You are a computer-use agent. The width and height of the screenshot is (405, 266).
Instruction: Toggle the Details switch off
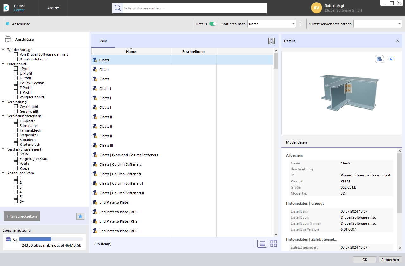click(213, 24)
